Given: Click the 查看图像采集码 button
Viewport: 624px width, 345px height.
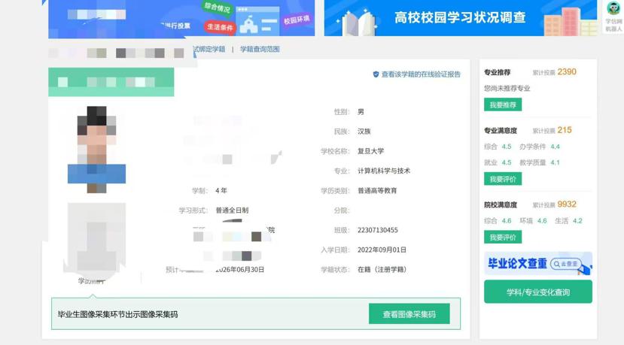Looking at the screenshot, I should [409, 314].
